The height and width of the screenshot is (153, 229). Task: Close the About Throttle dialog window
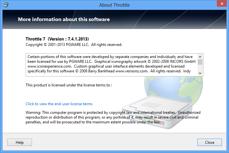[222, 4]
